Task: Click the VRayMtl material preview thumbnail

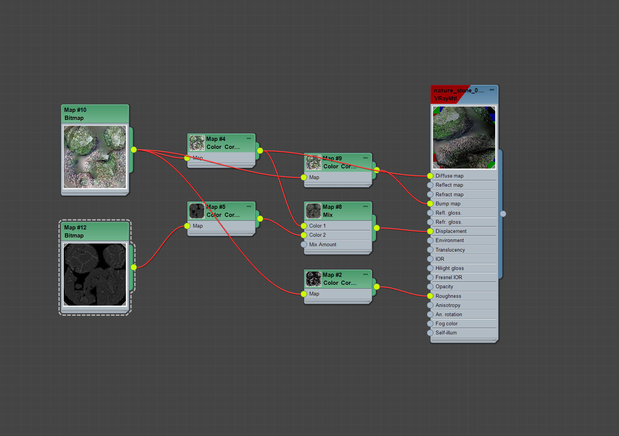Action: (x=464, y=137)
